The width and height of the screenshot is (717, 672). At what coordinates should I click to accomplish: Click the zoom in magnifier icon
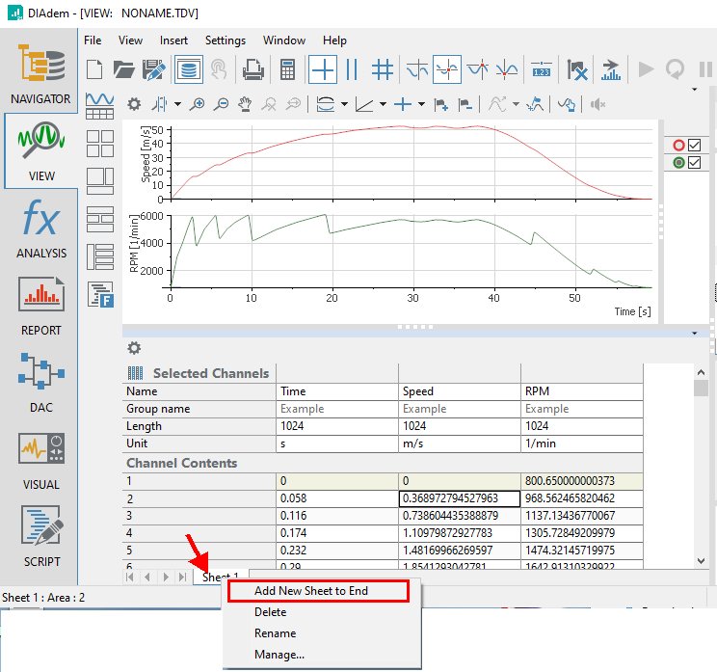click(x=198, y=104)
